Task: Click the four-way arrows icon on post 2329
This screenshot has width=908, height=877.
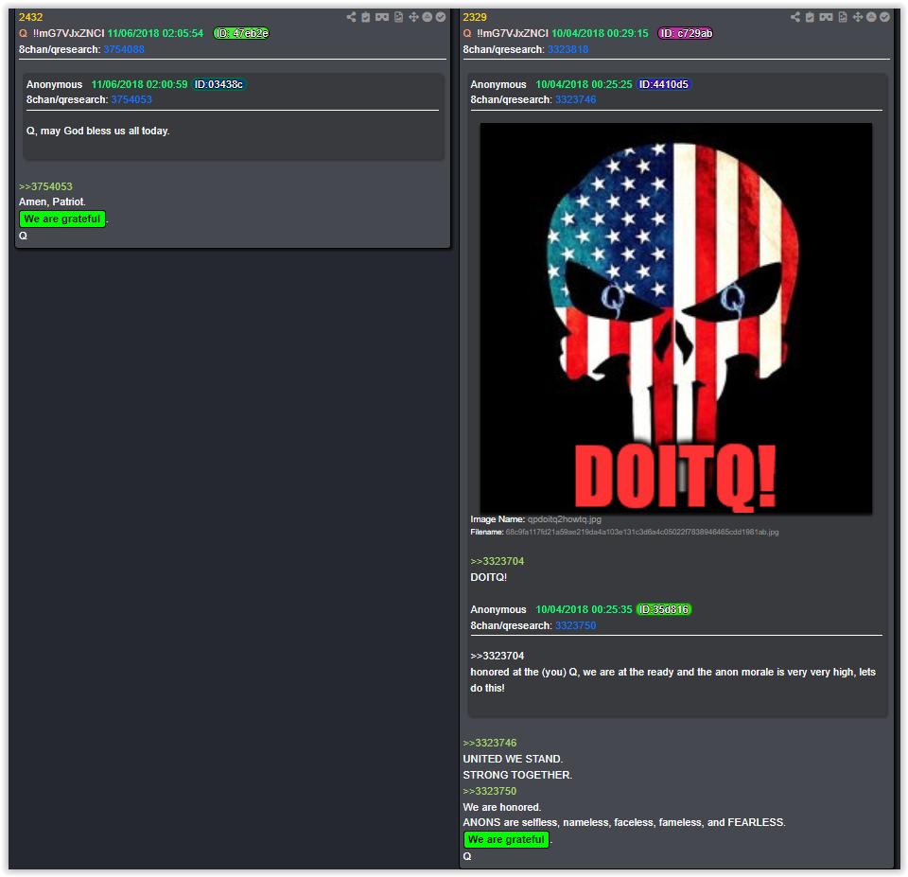Action: tap(858, 17)
